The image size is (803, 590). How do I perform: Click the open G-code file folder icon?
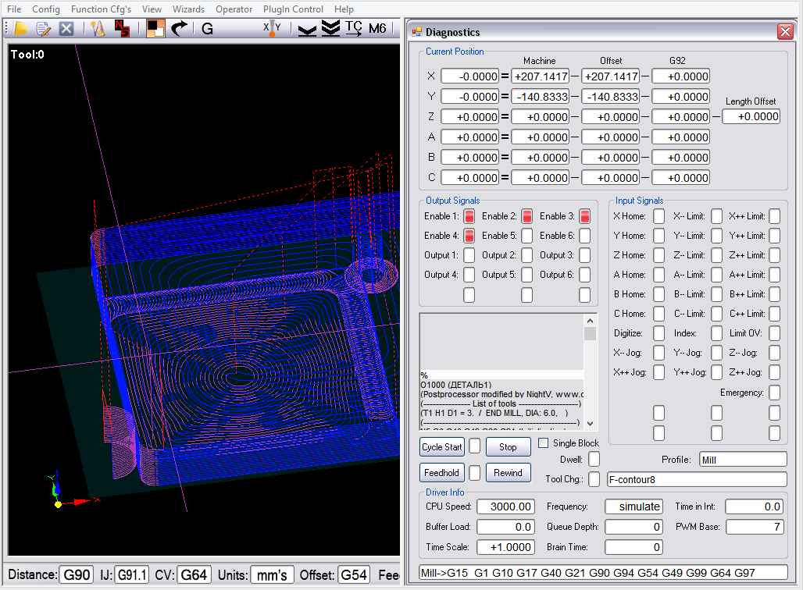click(20, 29)
